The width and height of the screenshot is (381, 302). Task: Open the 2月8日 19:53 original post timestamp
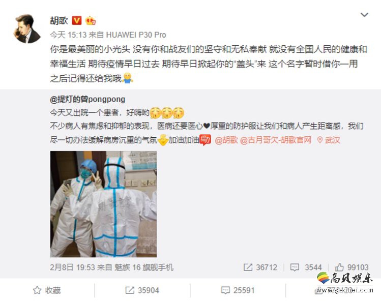click(72, 267)
